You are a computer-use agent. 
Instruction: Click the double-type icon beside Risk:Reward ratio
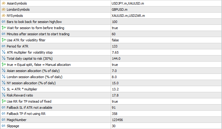tap(4, 95)
